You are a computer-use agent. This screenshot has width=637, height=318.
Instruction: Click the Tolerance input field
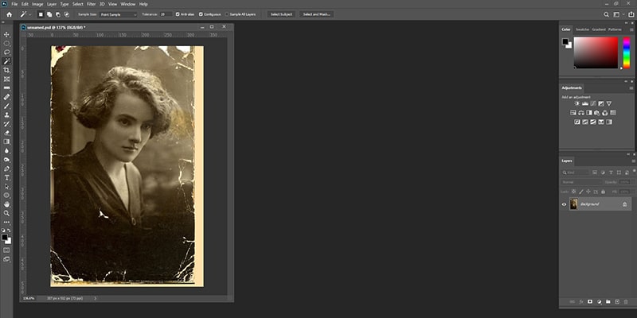click(x=166, y=14)
